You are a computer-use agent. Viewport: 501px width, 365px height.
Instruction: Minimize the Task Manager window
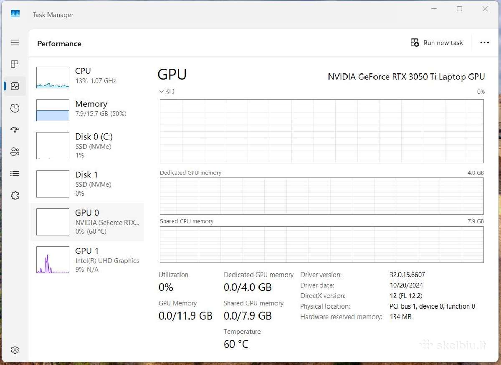coord(434,9)
